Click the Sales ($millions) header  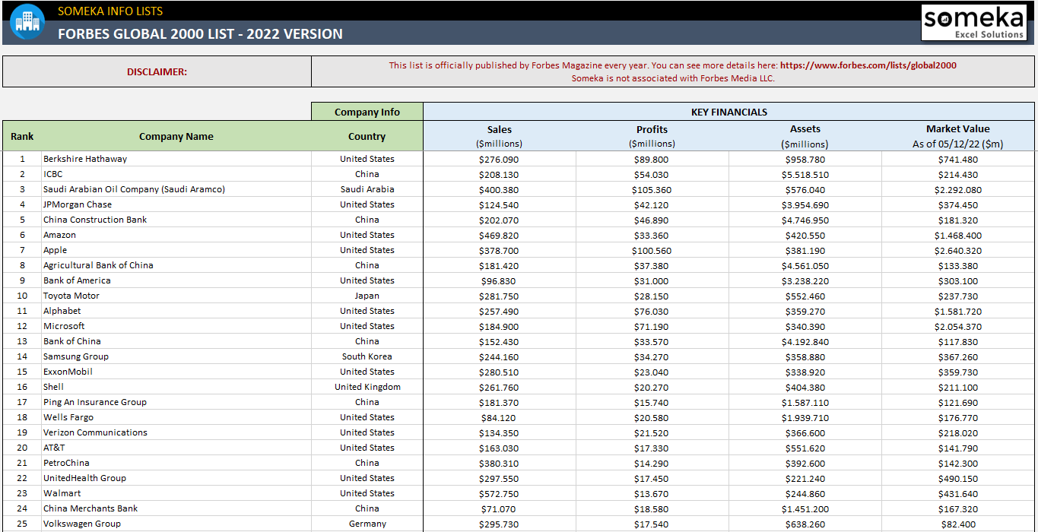pos(500,135)
